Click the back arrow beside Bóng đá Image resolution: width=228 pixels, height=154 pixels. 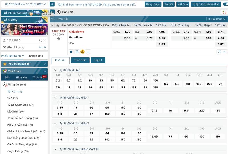point(52,12)
